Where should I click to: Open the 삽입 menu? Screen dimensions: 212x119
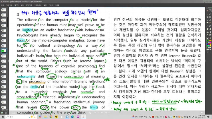coord(23,5)
